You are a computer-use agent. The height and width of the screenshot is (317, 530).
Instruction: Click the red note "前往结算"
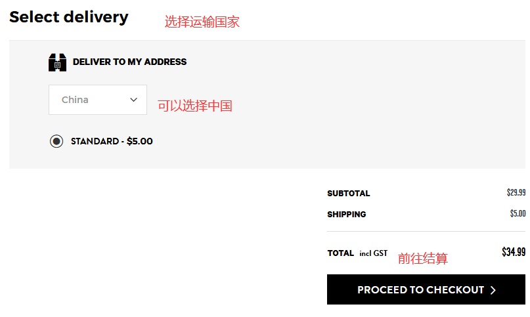pos(422,259)
